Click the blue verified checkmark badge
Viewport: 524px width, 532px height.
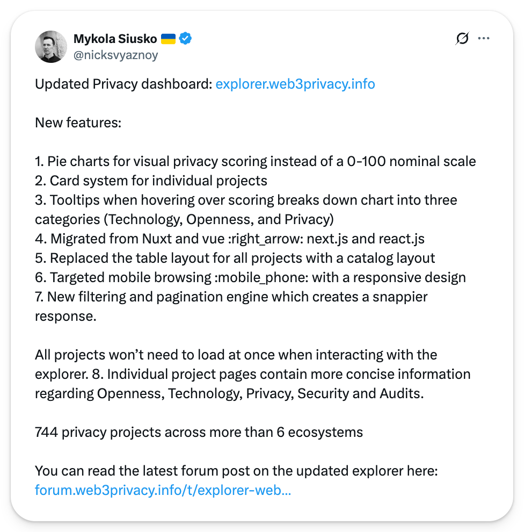pos(186,39)
